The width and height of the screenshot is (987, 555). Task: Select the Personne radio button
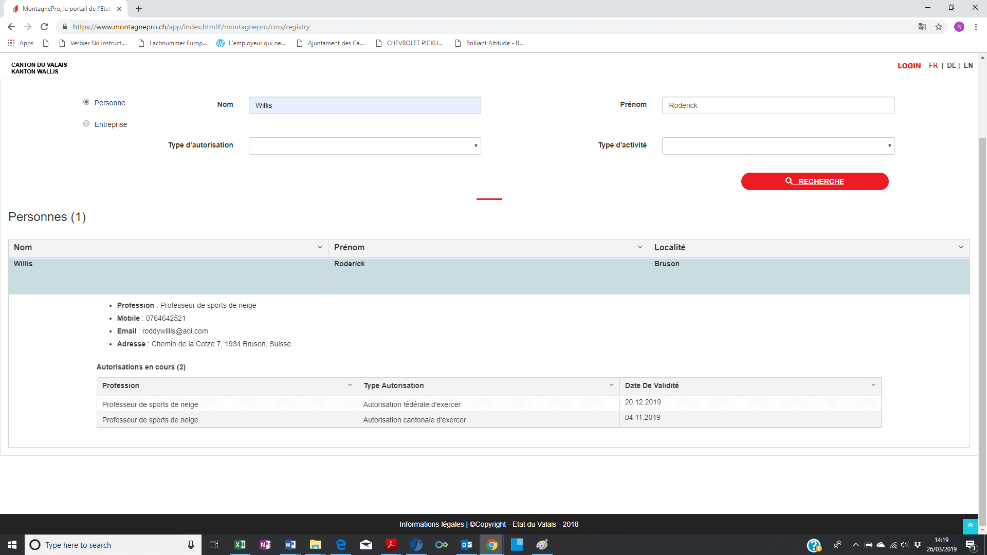coord(86,102)
